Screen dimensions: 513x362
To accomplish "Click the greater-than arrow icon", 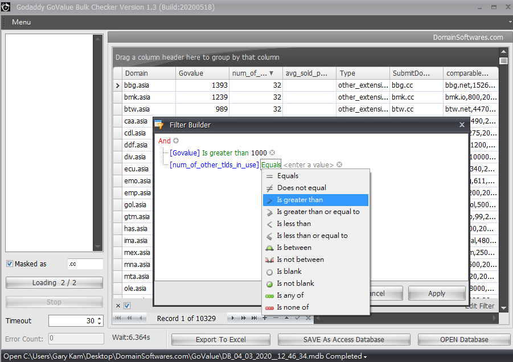I will [269, 200].
